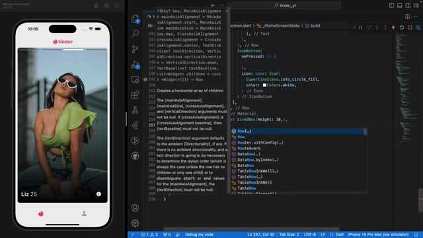Click the ports forwarded status item
Image resolution: width=423 pixels, height=238 pixels.
[167, 235]
